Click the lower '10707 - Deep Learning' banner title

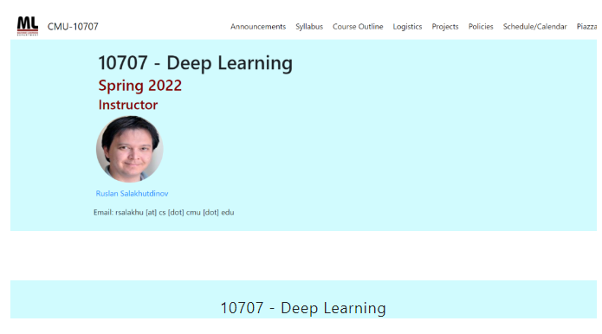[303, 308]
